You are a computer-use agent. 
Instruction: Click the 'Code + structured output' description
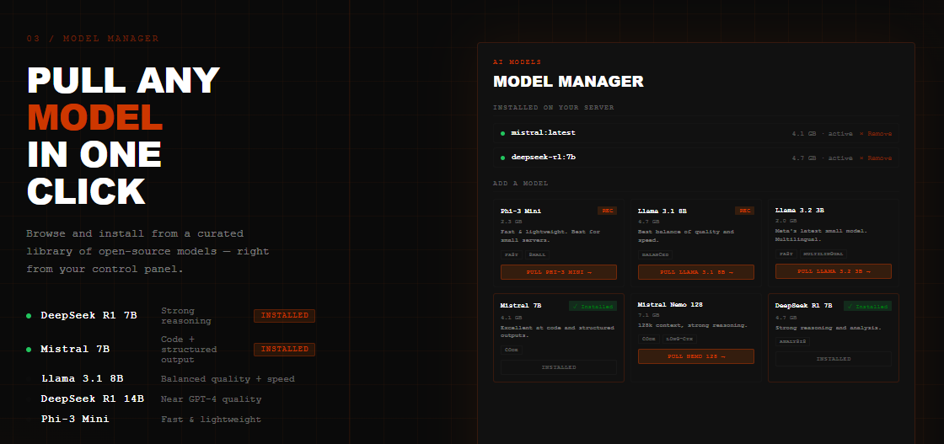[x=189, y=350]
